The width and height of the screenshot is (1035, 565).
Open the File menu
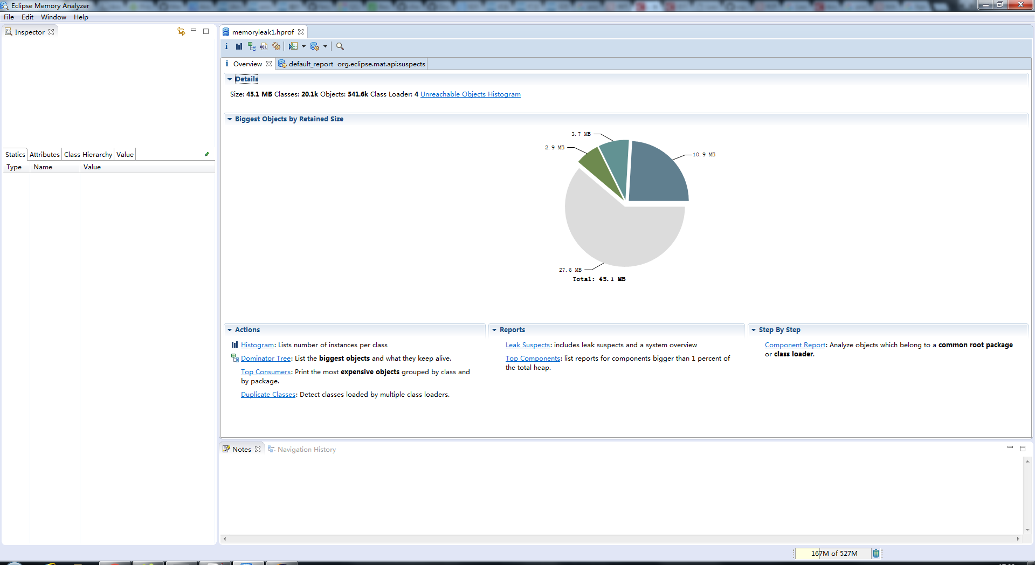click(9, 17)
